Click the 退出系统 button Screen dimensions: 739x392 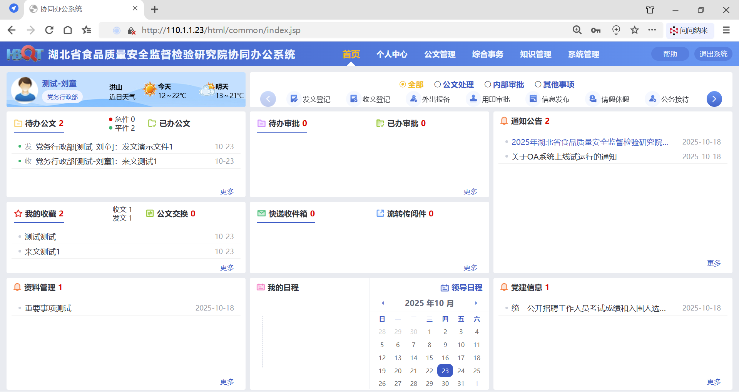coord(713,54)
